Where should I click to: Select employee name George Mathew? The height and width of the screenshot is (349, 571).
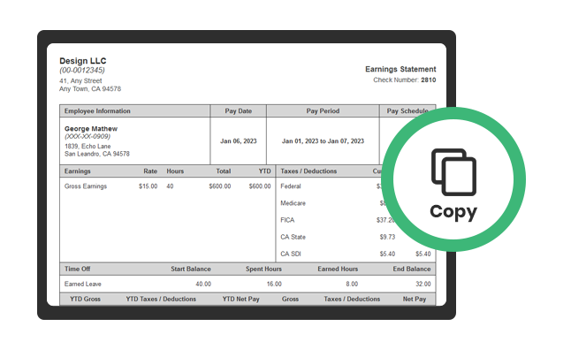click(x=91, y=129)
